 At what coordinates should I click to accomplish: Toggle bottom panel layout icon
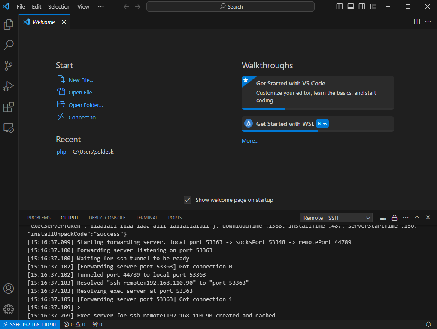(x=351, y=6)
